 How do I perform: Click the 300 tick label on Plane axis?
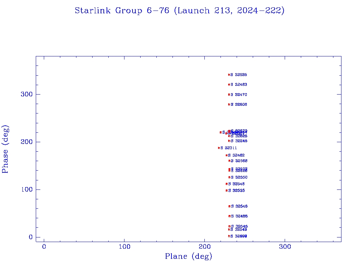[285, 247]
